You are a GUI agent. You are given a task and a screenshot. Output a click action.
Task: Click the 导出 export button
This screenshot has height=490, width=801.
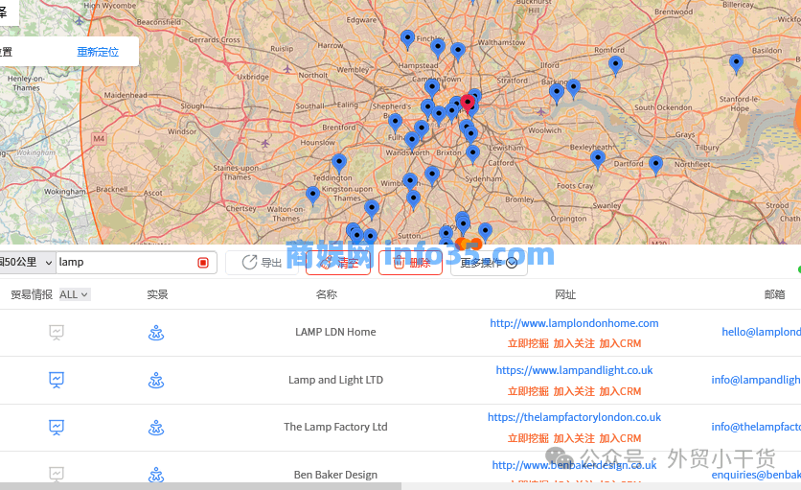263,263
